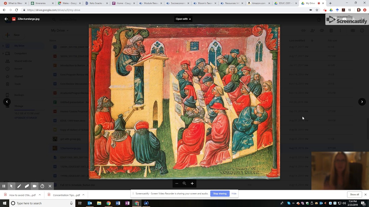Viewport: 369px width, 207px height.
Task: Switch to the Keto Snacks tab
Action: (96, 3)
